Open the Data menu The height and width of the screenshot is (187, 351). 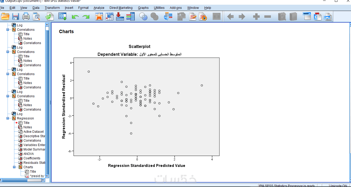36,8
